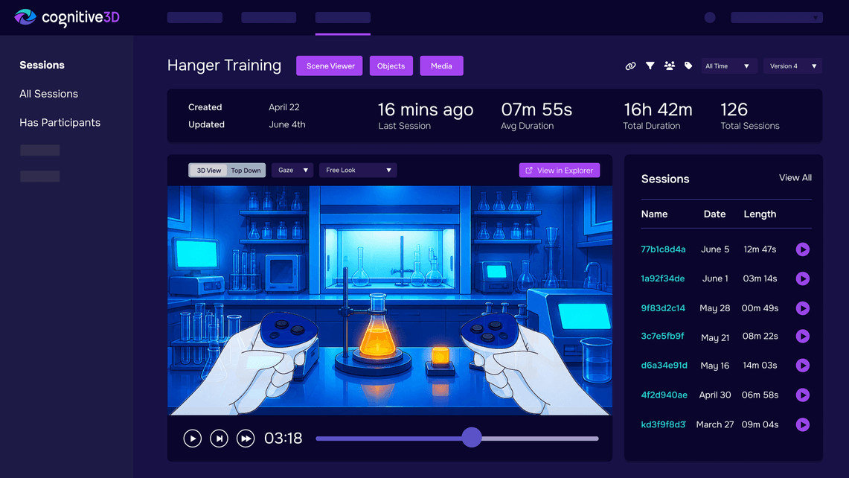Open the Objects tab

391,66
